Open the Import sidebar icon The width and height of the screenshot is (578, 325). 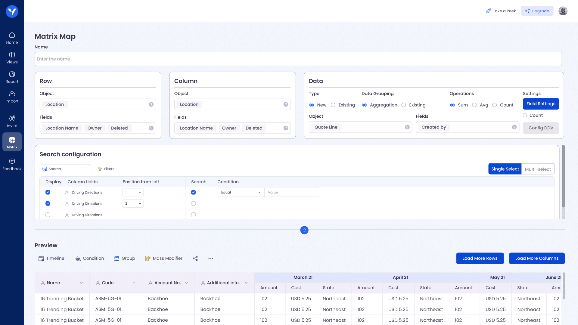(12, 97)
